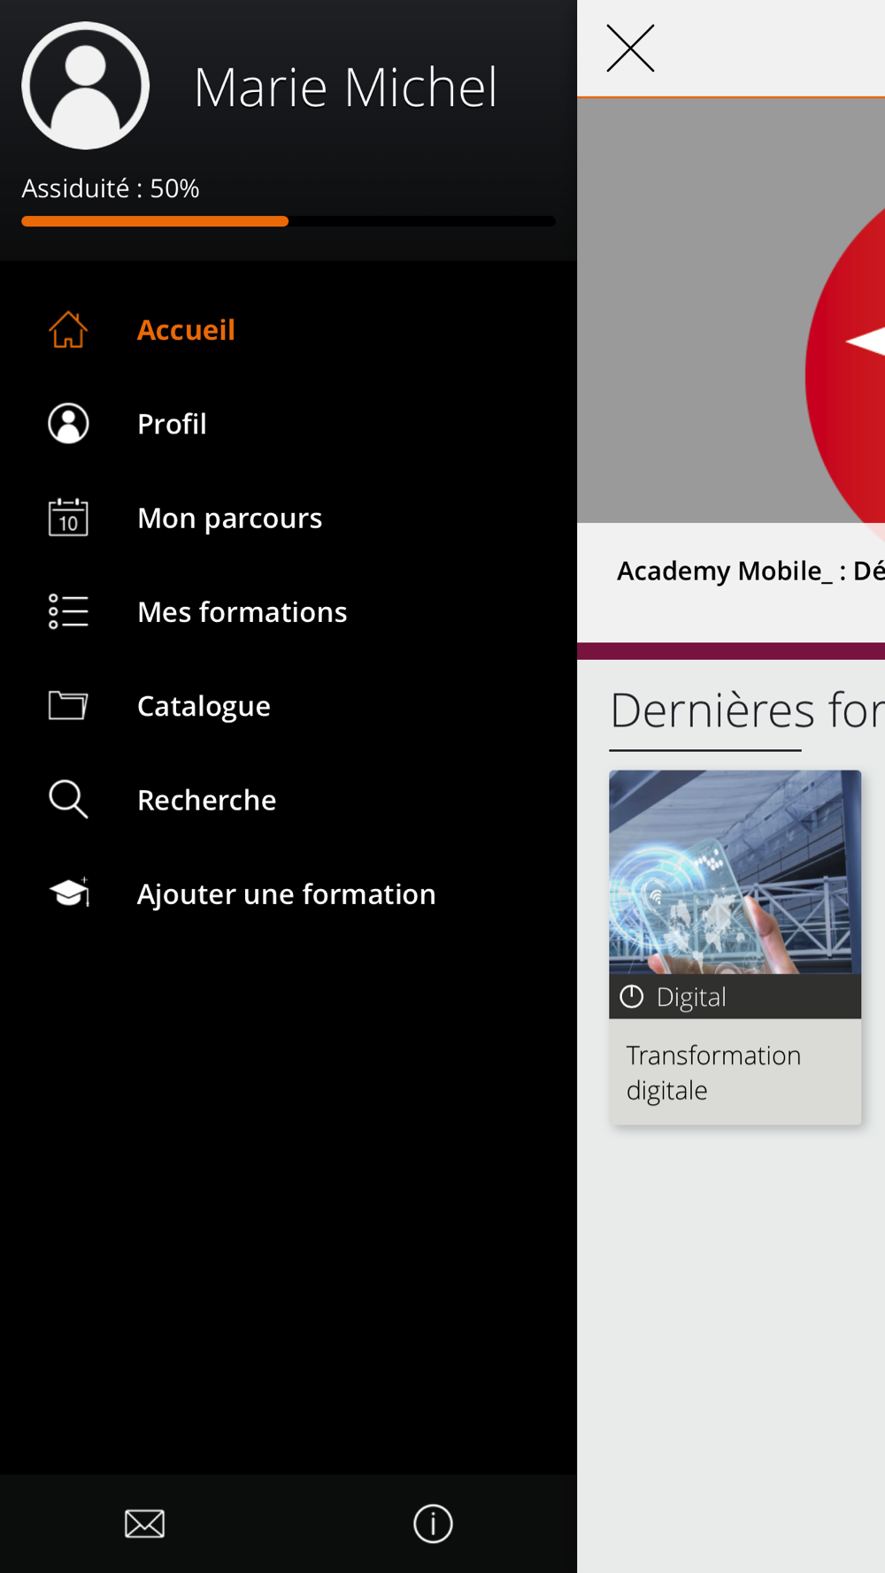Open the Transformation digitale course thumbnail
The height and width of the screenshot is (1573, 885).
pyautogui.click(x=735, y=872)
